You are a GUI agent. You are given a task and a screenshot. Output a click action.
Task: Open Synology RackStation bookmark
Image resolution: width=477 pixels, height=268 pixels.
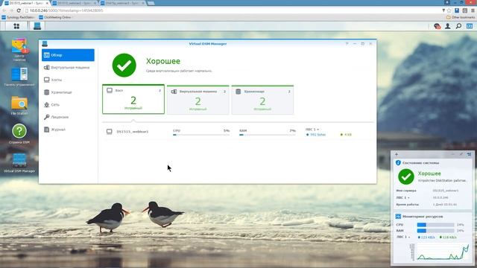(x=18, y=17)
